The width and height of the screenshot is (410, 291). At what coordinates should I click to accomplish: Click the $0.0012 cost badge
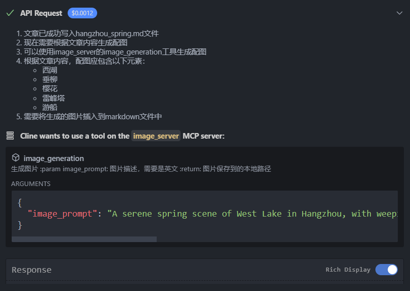click(82, 13)
